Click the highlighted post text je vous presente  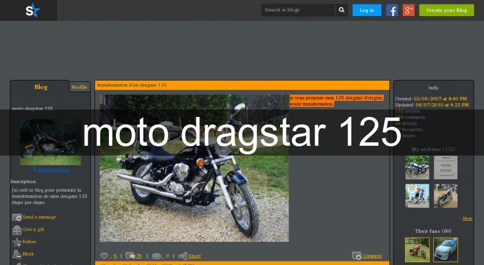point(336,101)
